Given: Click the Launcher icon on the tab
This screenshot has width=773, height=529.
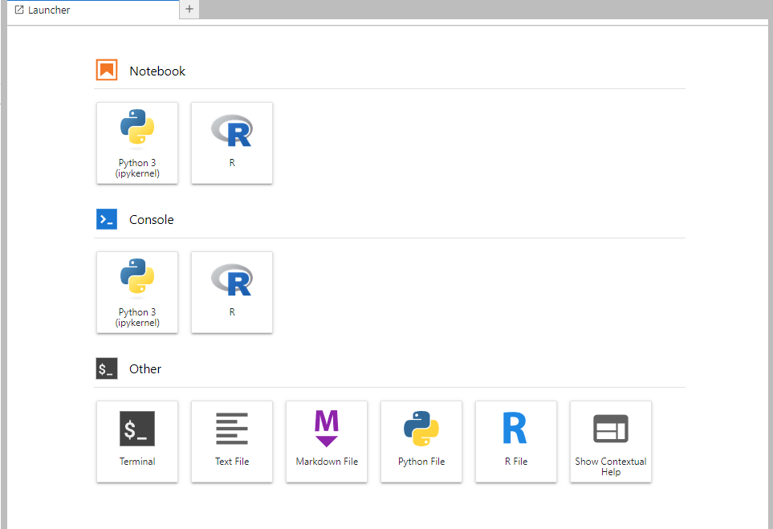Looking at the screenshot, I should [x=18, y=10].
